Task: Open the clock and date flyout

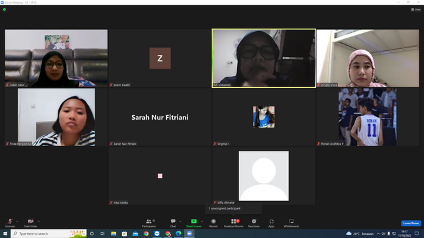Action: coord(405,233)
